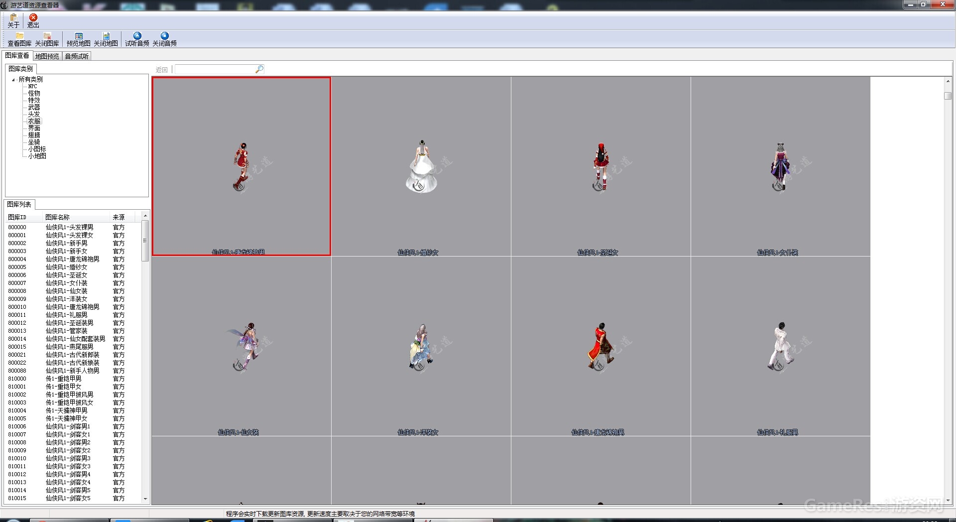
Task: Select 所有类别 in category tree
Action: pyautogui.click(x=30, y=79)
